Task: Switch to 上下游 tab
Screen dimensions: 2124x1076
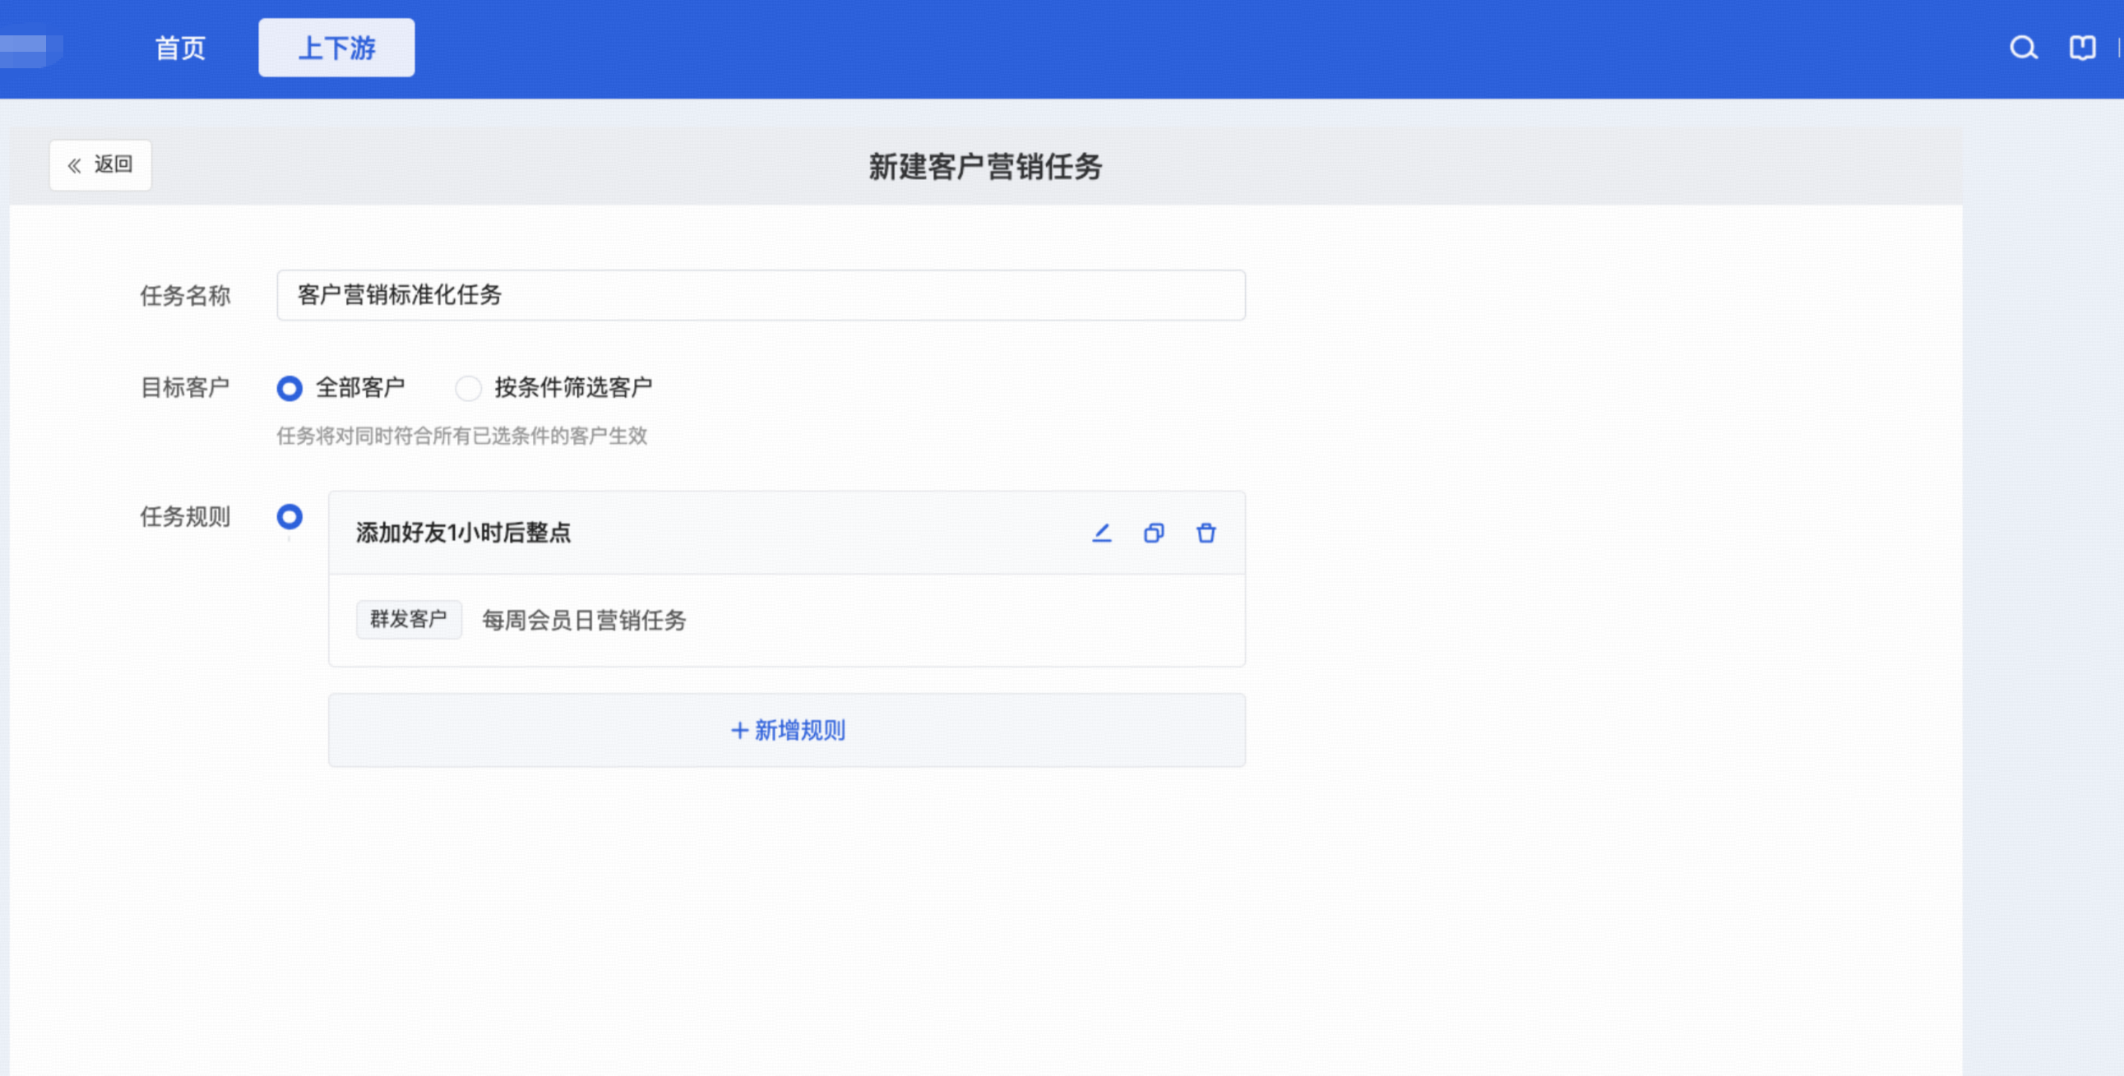Action: [336, 48]
